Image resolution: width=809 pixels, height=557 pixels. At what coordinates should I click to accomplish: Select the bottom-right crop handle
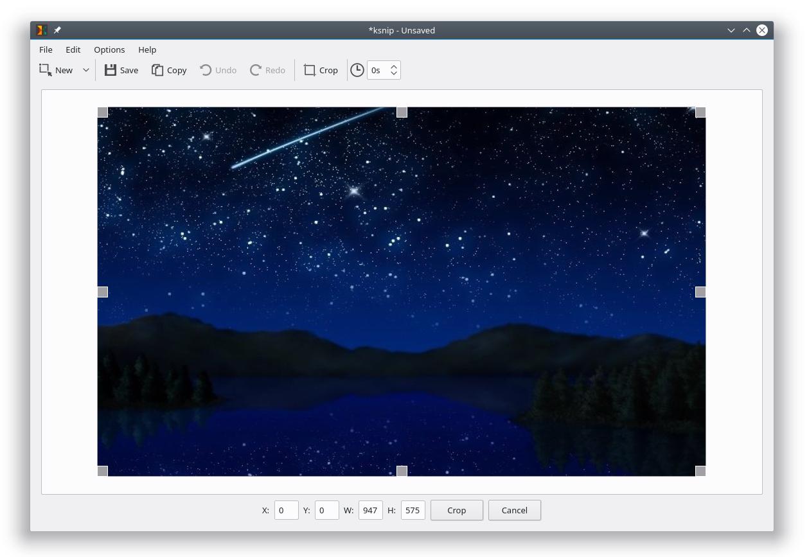coord(700,471)
